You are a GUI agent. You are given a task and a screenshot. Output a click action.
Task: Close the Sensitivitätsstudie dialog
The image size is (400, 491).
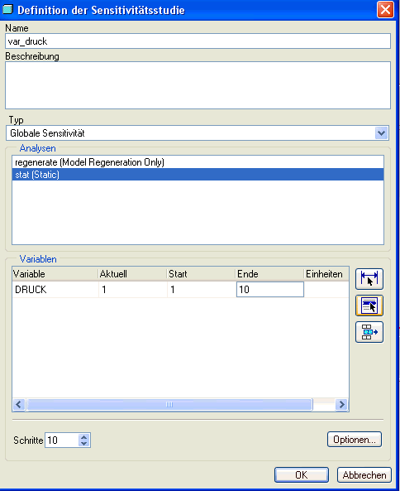385,10
